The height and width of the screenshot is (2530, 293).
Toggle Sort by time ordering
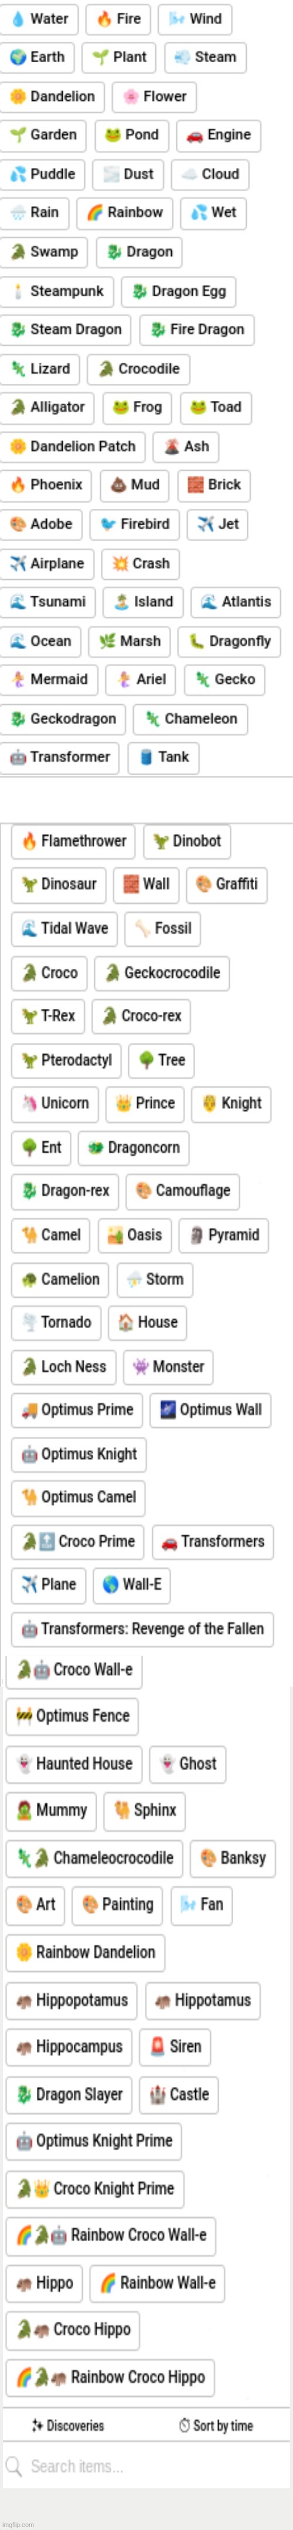[216, 2426]
